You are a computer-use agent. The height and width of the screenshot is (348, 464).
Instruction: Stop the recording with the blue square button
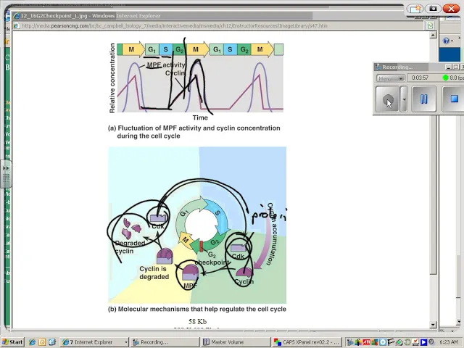pyautogui.click(x=454, y=99)
